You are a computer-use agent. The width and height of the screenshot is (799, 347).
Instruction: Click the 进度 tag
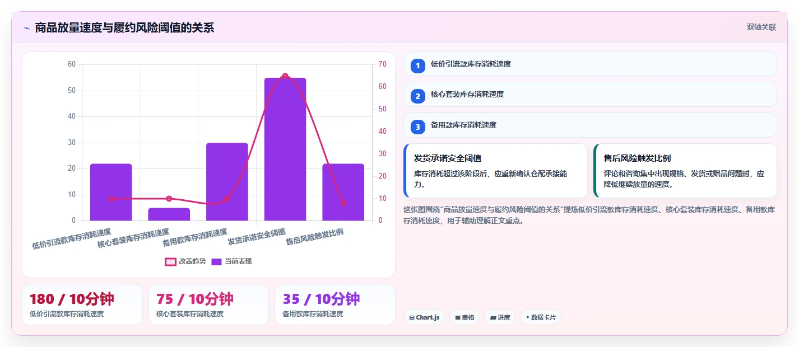coord(500,317)
